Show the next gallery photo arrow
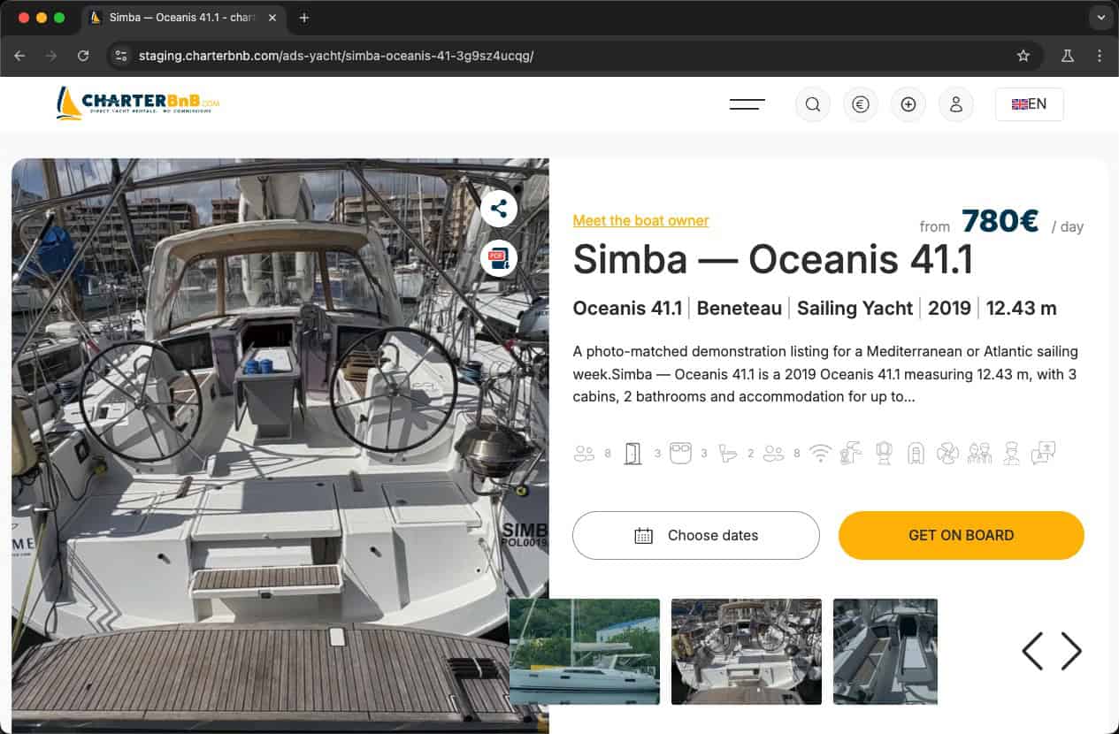 1071,651
